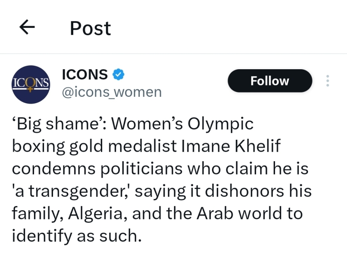The image size is (347, 258).
Task: Click the circular ICONS avatar image
Action: pyautogui.click(x=31, y=84)
